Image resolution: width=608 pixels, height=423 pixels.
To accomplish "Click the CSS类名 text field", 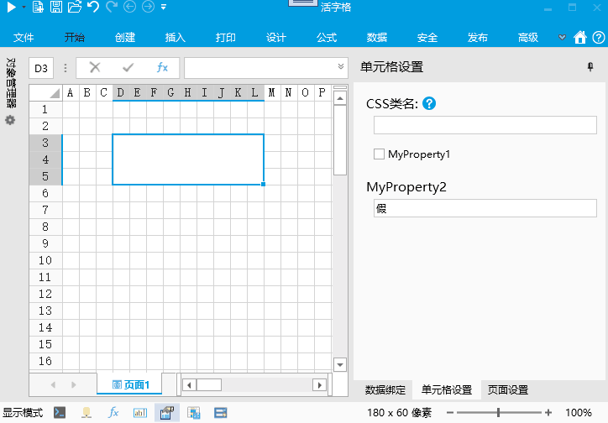I will click(485, 125).
